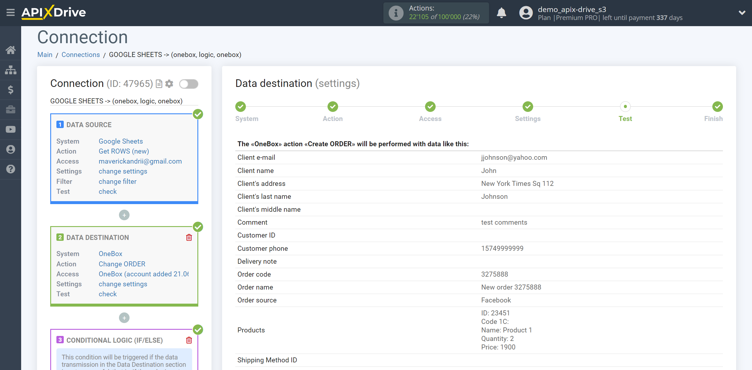Screen dimensions: 752x370
Task: Open the video tutorials sidebar icon
Action: pyautogui.click(x=11, y=129)
